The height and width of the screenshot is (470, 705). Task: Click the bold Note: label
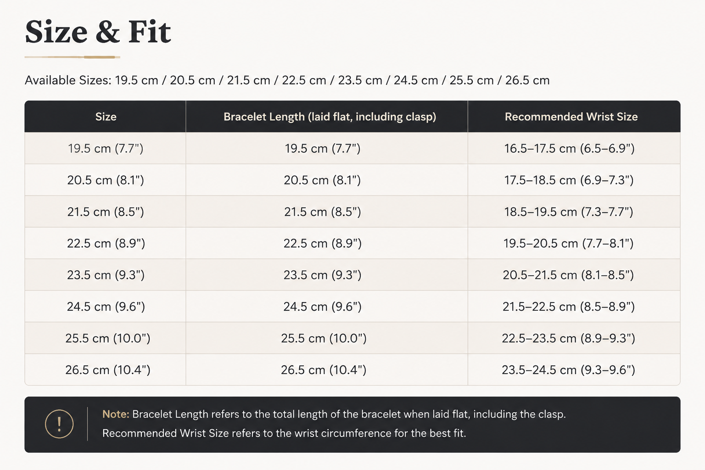116,414
